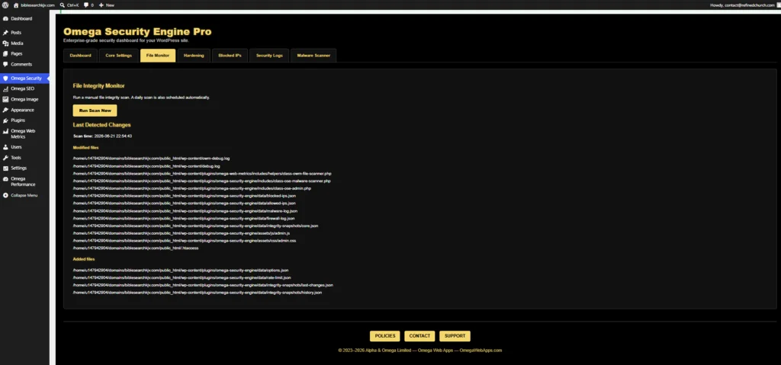Select the assets/js/admin.js file path
Viewport: 781px width, 365px height.
pyautogui.click(x=182, y=233)
